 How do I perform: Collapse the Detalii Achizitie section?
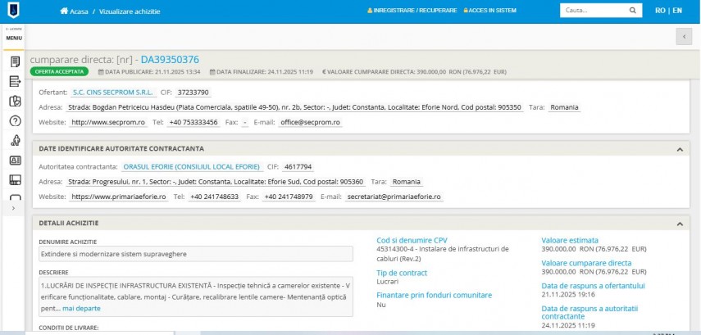(x=678, y=224)
